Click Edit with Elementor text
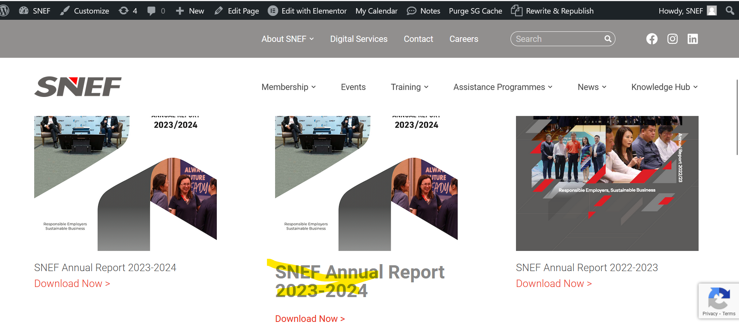Image resolution: width=739 pixels, height=325 pixels. pos(314,11)
